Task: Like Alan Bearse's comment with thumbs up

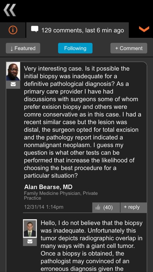Action: pyautogui.click(x=98, y=207)
